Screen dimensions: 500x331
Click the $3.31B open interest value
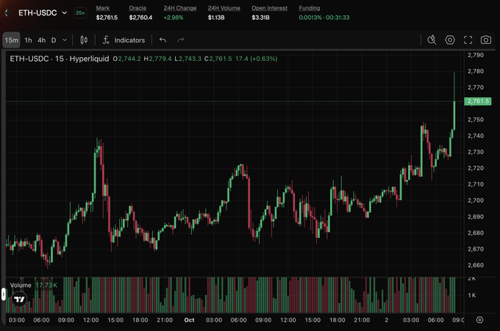[260, 18]
